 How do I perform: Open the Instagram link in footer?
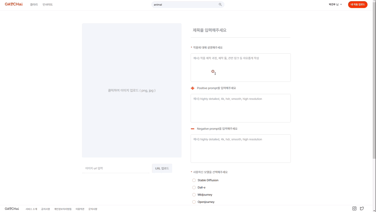(x=354, y=208)
